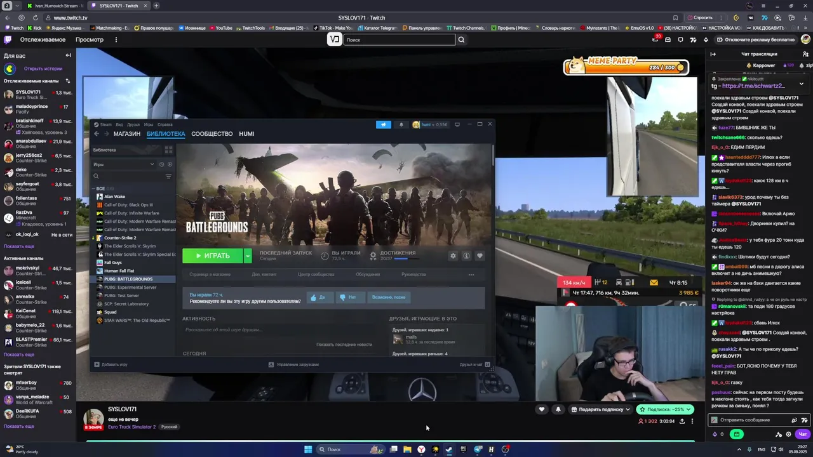Open 'Управление загрузками' in Steam

pos(293,364)
